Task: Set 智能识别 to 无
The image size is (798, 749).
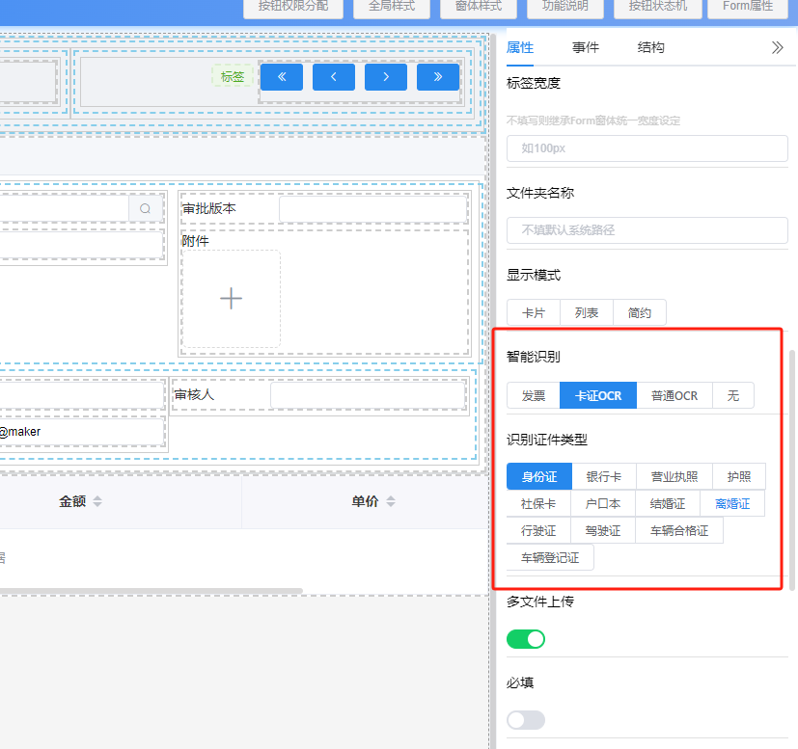Action: click(732, 395)
